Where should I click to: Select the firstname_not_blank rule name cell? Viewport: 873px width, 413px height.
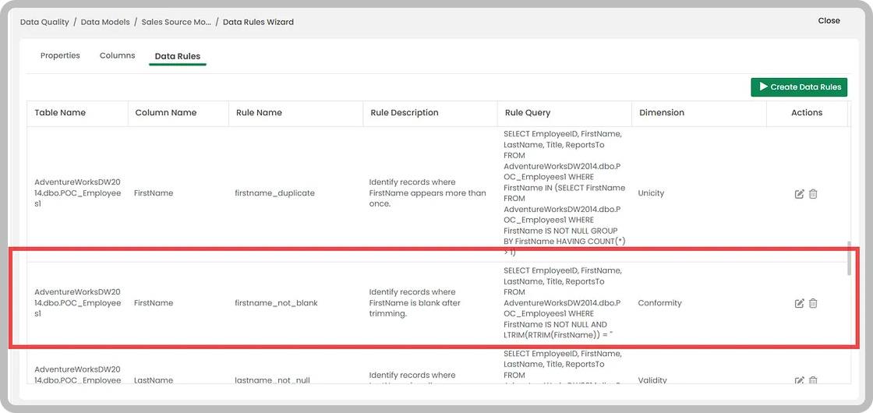point(277,303)
